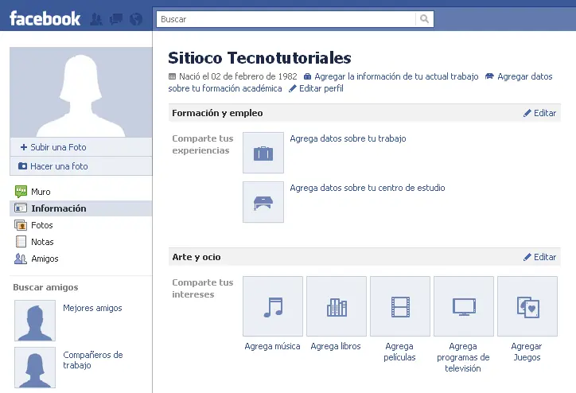Image resolution: width=576 pixels, height=393 pixels.
Task: Click the Agrega películas label
Action: coord(399,352)
